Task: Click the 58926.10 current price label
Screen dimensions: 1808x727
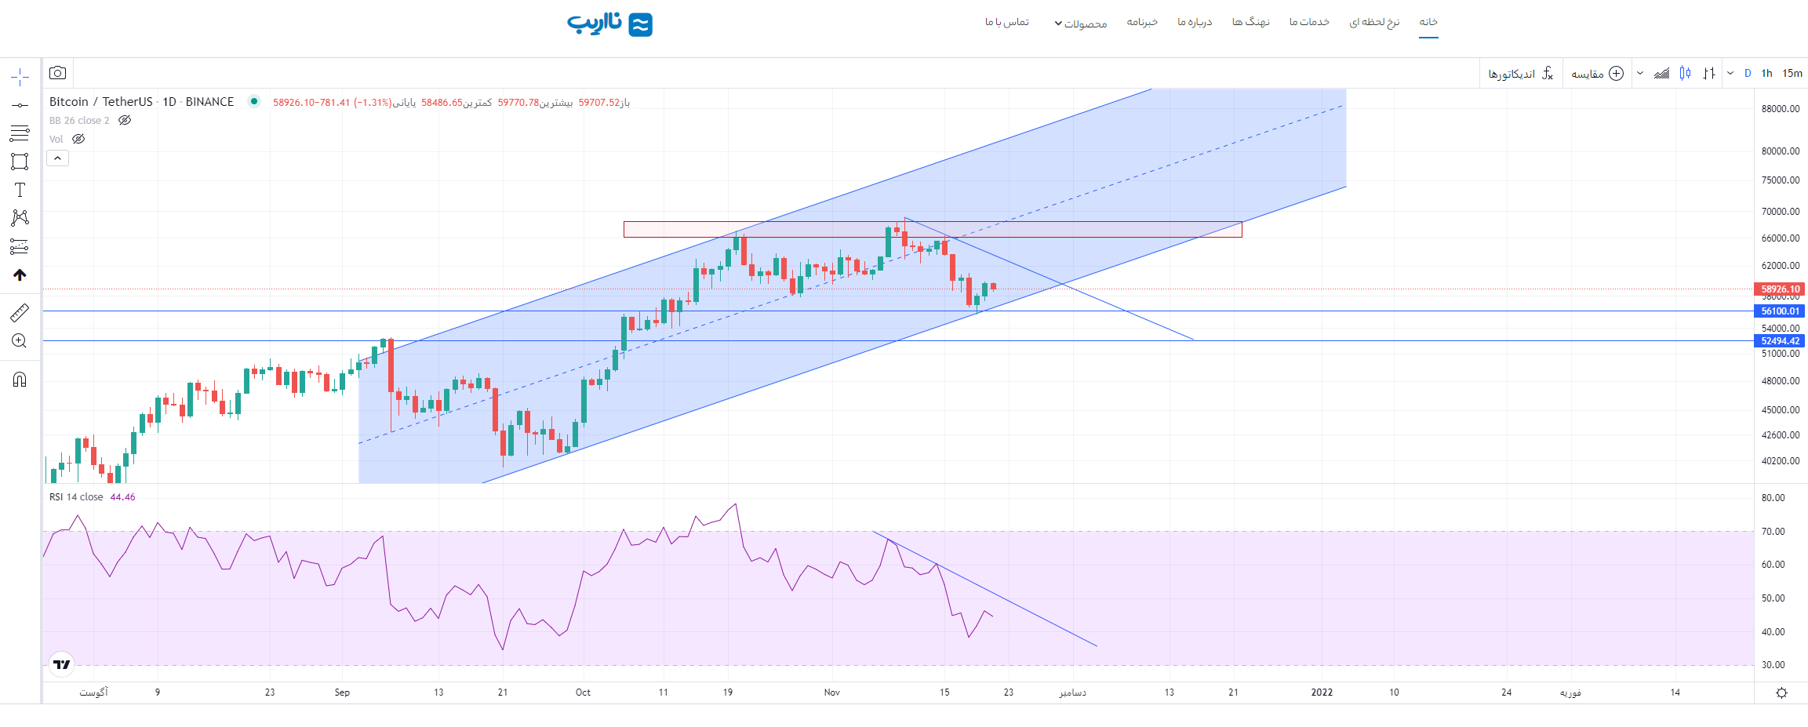Action: [1780, 289]
